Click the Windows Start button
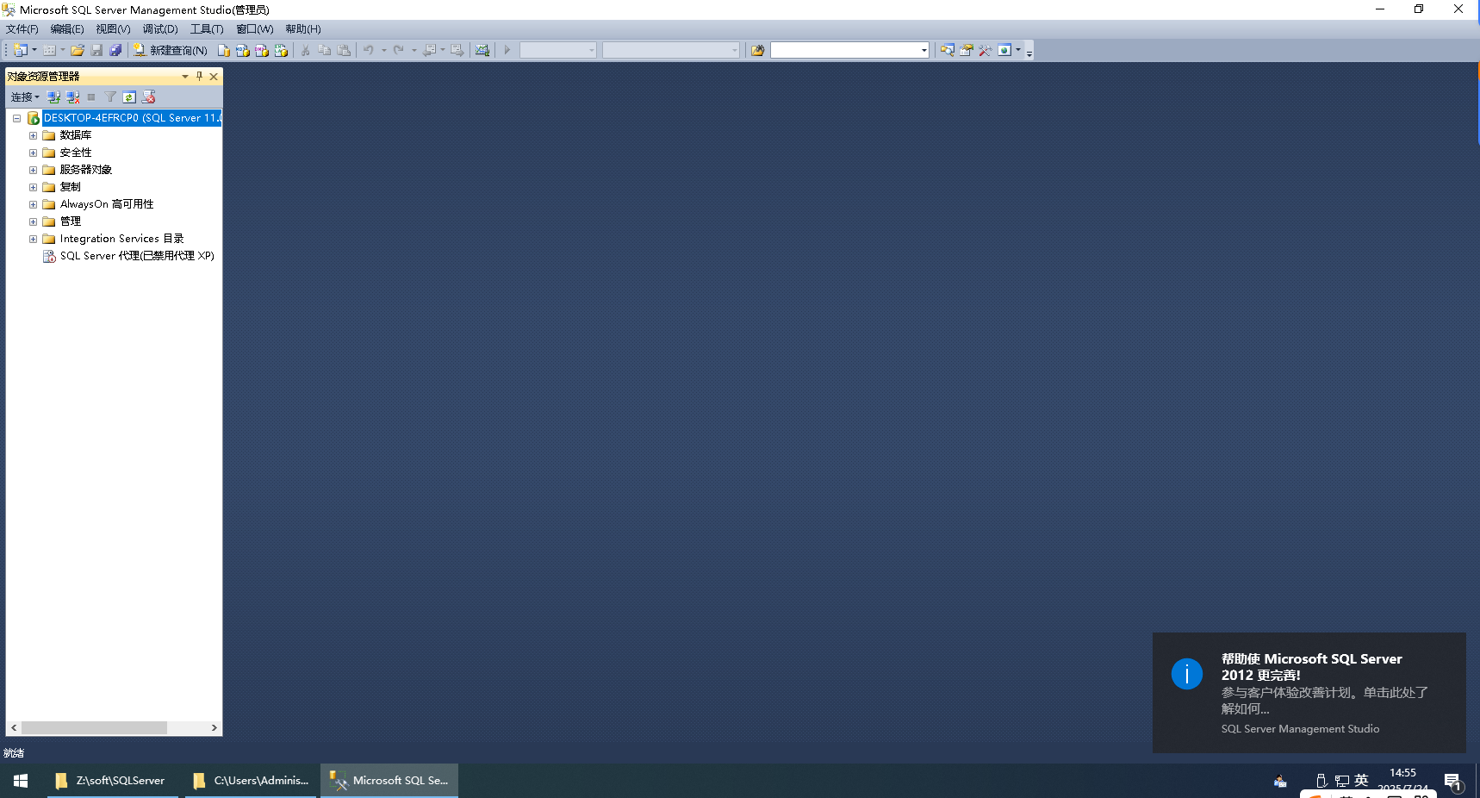The height and width of the screenshot is (798, 1480). tap(21, 781)
